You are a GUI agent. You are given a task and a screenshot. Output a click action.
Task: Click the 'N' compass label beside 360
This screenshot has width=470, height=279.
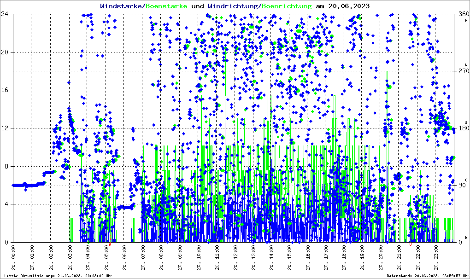(466, 20)
